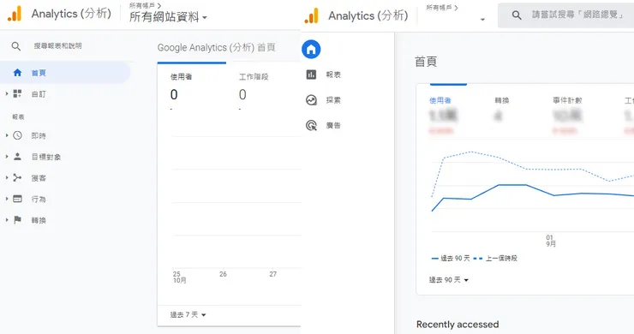This screenshot has width=634, height=334.
Task: Open 即時 reports label
Action: coord(39,136)
